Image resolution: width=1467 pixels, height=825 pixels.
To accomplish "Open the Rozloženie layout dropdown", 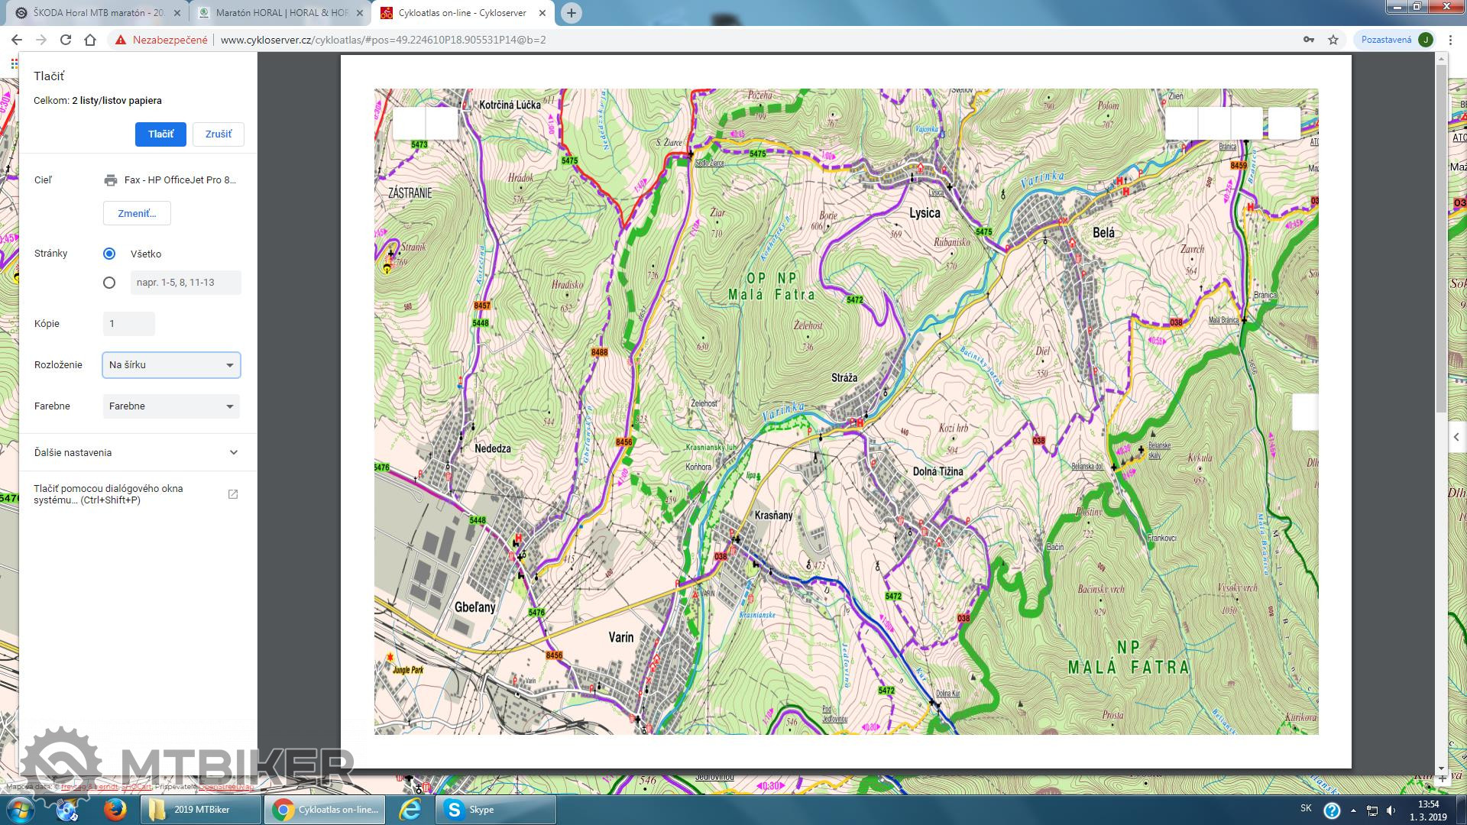I will pos(171,365).
